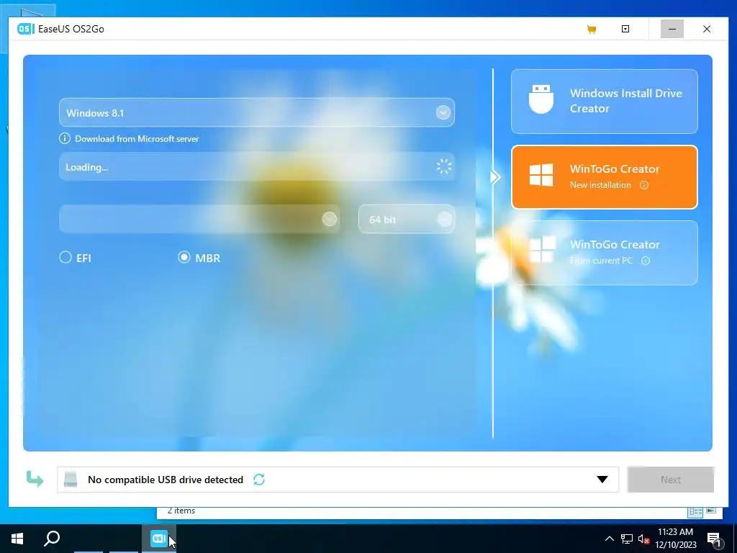
Task: Click the network icon in system tray
Action: 627,539
